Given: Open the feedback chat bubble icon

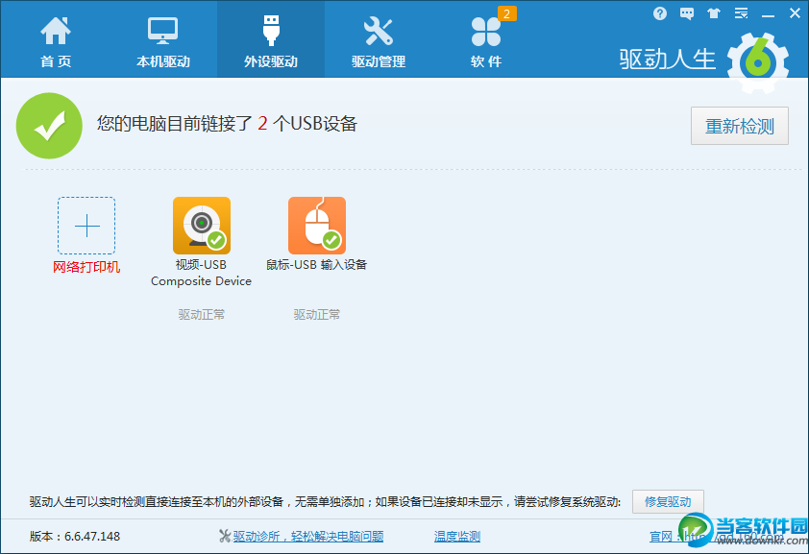Looking at the screenshot, I should [687, 13].
